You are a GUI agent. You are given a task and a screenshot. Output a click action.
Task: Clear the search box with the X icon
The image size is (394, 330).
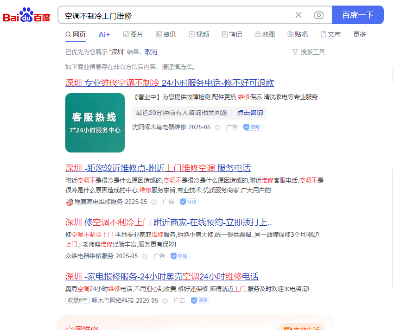pos(298,15)
